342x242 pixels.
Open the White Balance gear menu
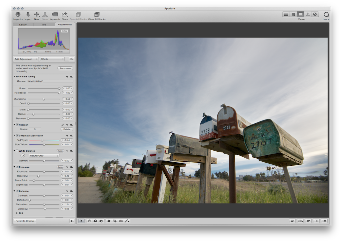pos(71,151)
